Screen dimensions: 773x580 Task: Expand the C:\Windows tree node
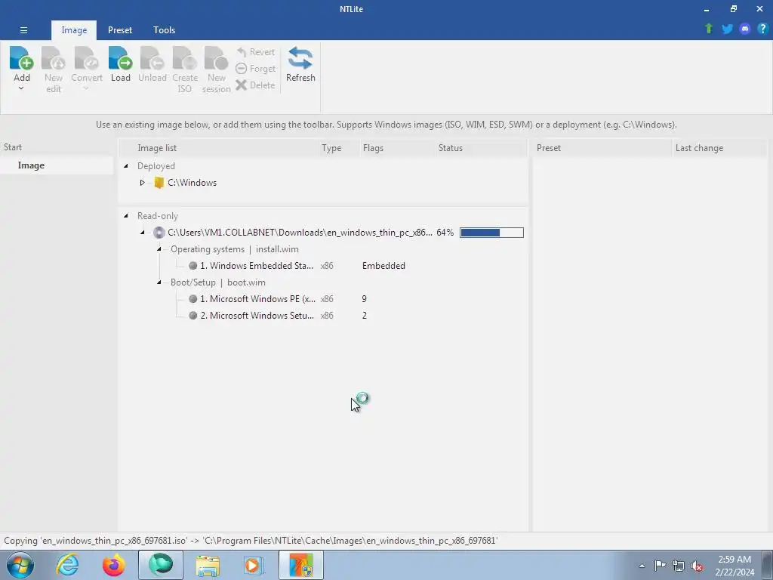click(x=142, y=183)
